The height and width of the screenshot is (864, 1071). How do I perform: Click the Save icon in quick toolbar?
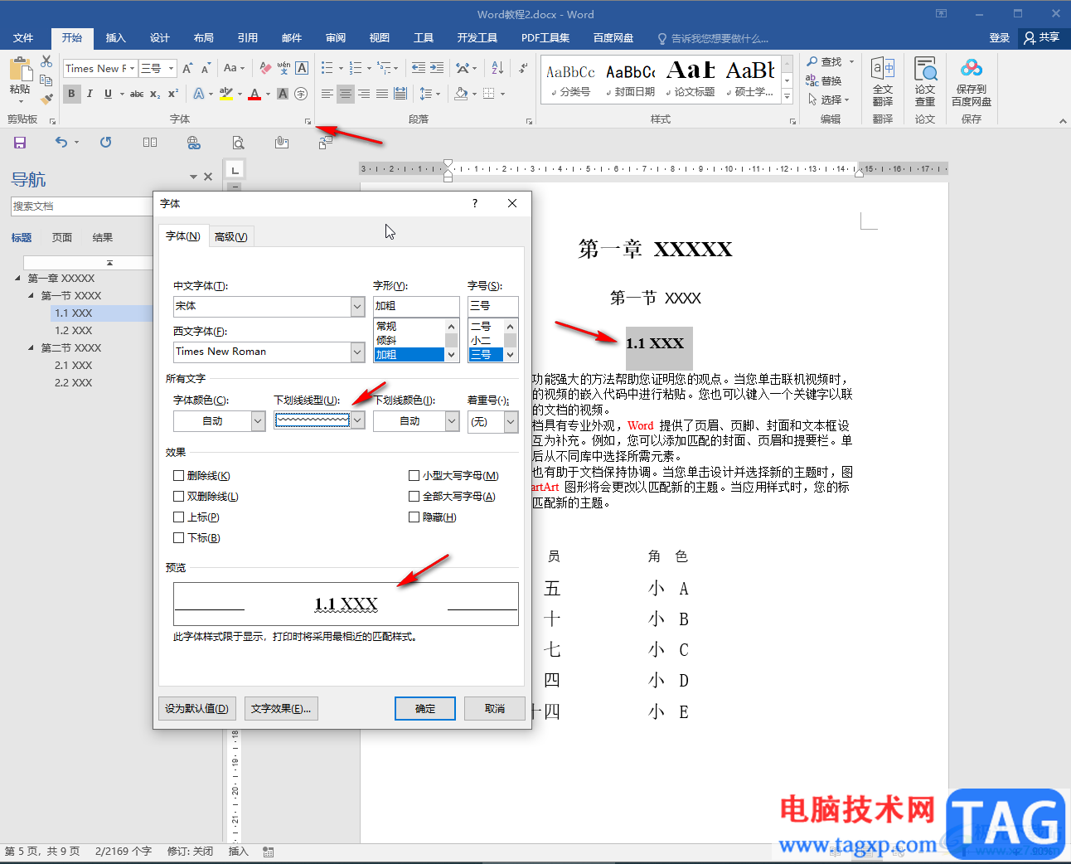(x=20, y=143)
